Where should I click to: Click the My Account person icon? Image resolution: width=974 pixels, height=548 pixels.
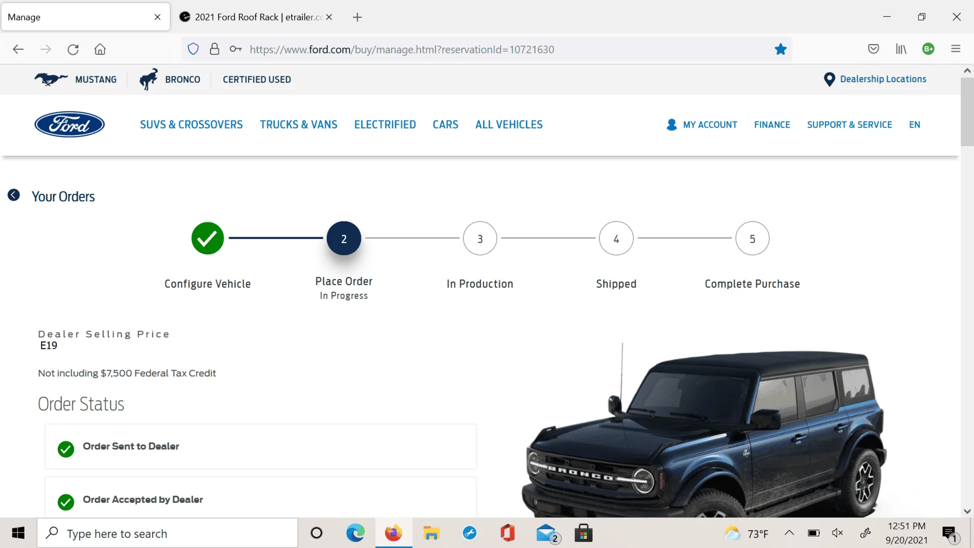[x=672, y=125]
